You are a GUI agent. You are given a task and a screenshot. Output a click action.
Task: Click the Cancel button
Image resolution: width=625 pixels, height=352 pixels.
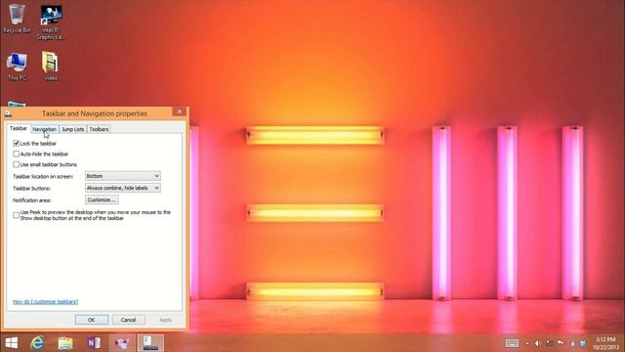click(x=128, y=320)
